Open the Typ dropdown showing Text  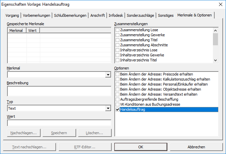(x=108, y=108)
